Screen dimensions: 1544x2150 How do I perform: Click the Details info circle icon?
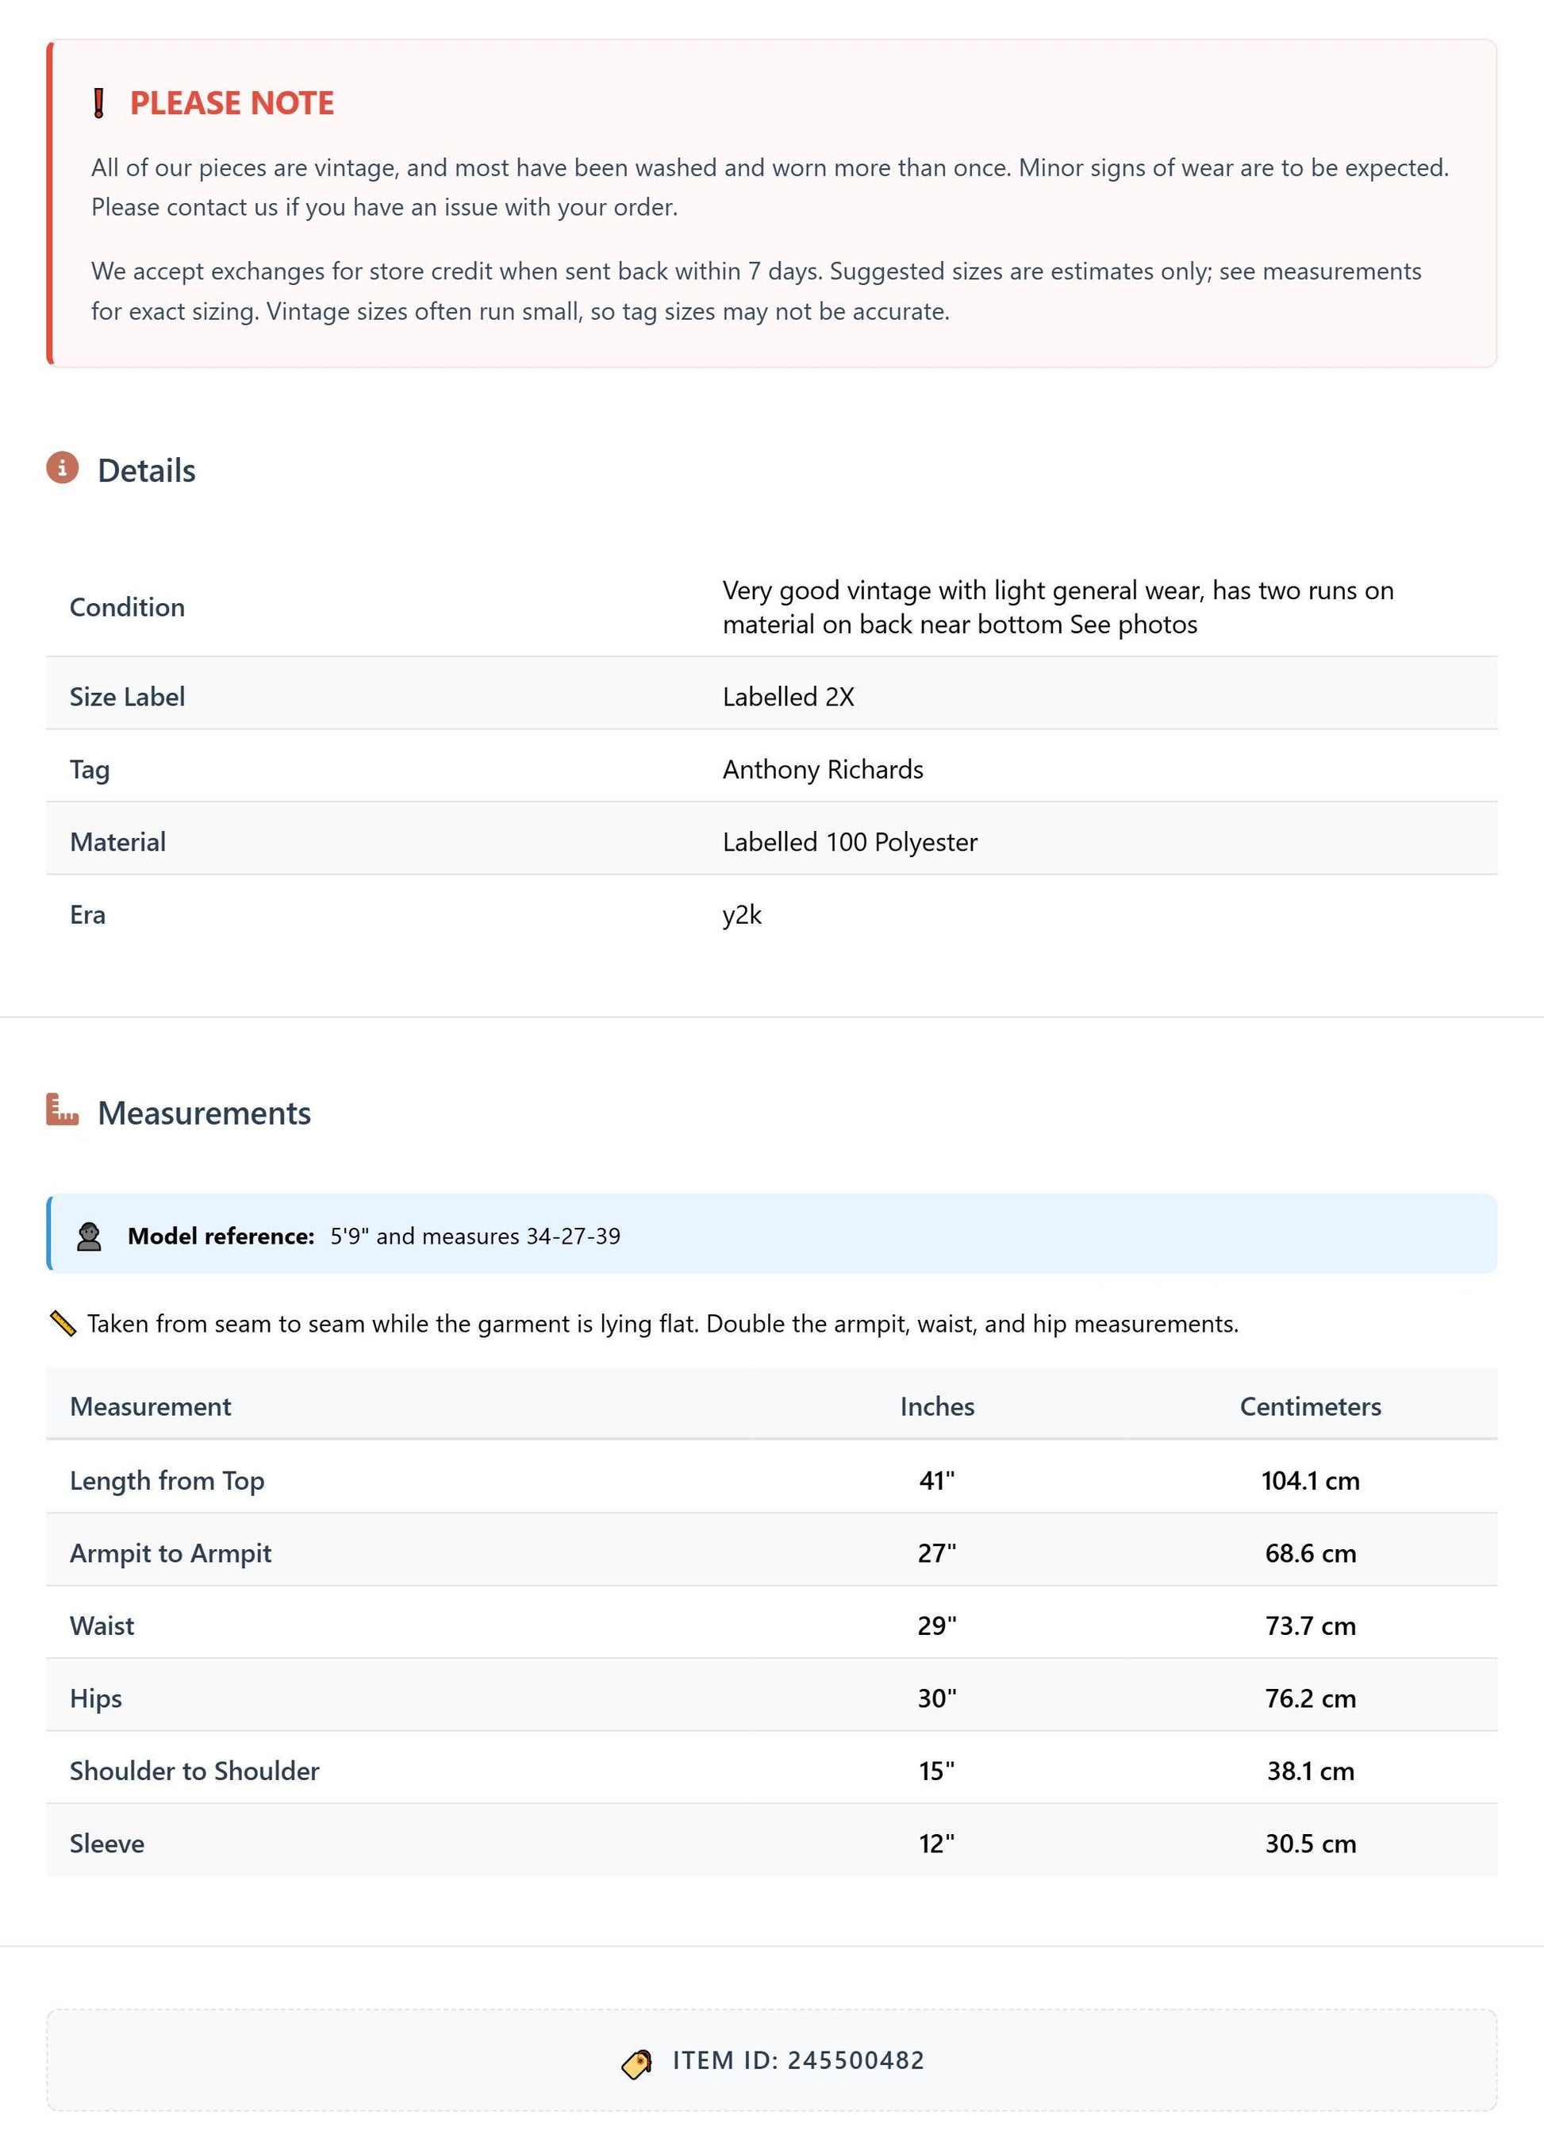[x=63, y=467]
